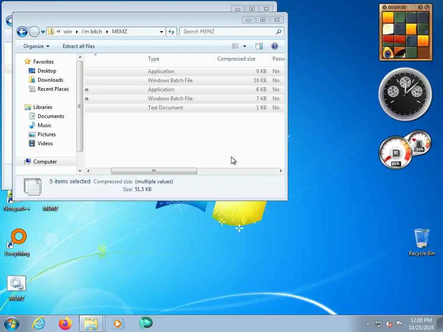Viewport: 443px width, 332px height.
Task: Click the horizontal scrollbar thumb in file list
Action: [154, 171]
